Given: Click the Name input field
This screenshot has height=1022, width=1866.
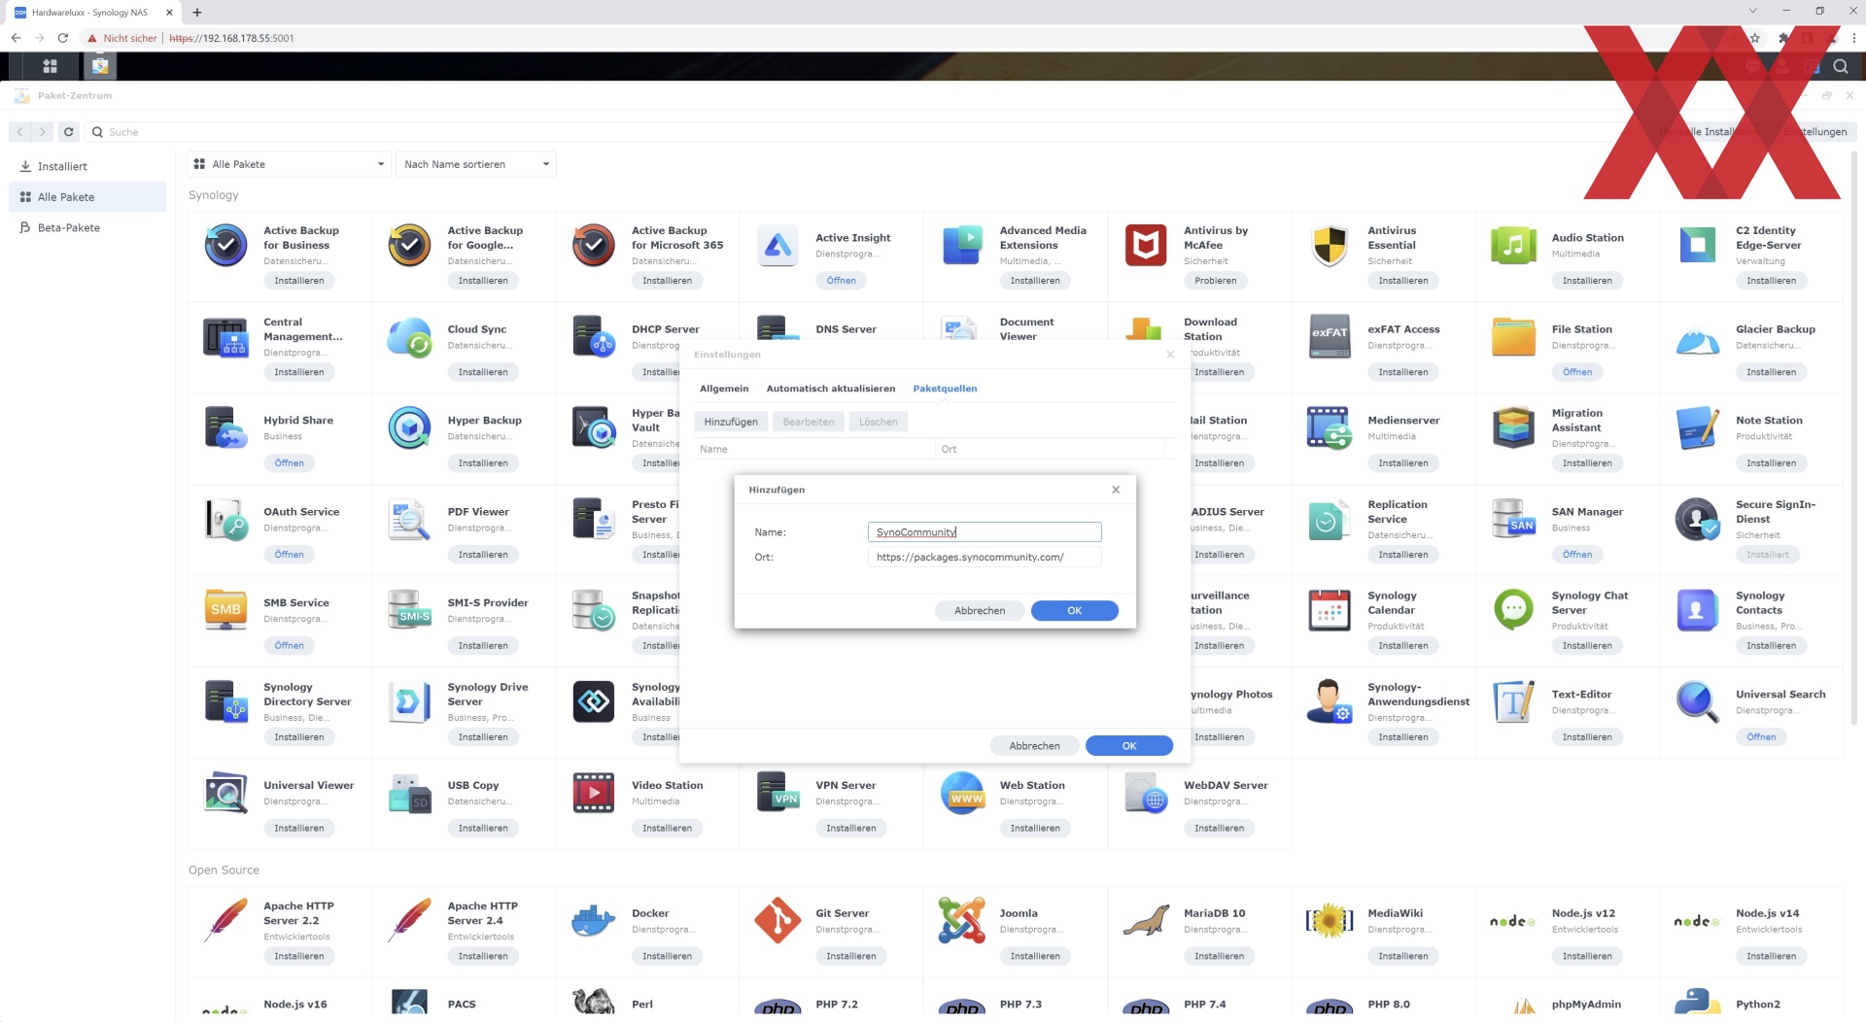Looking at the screenshot, I should click(985, 532).
